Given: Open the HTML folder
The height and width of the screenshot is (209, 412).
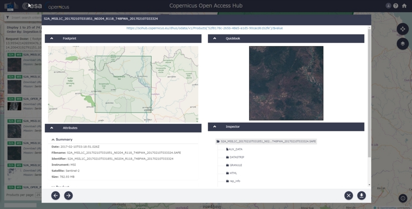Looking at the screenshot, I should pos(231,173).
